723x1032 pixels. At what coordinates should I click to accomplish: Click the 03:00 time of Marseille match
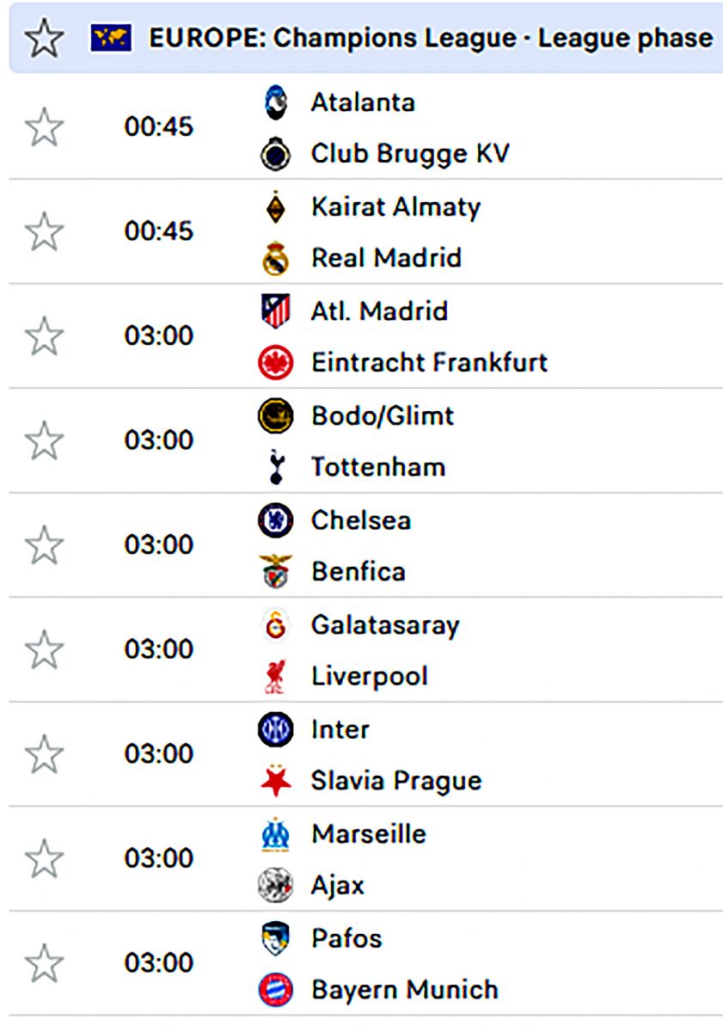(x=159, y=858)
